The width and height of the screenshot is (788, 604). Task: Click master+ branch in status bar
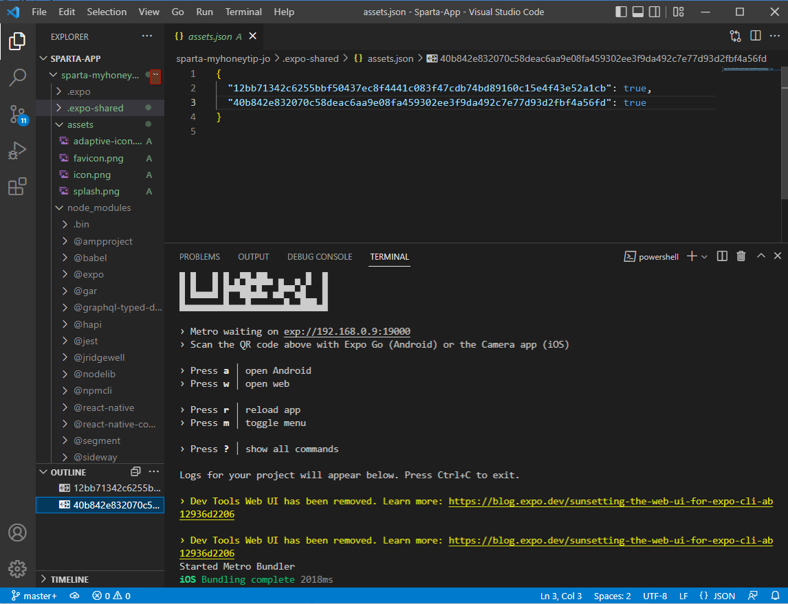click(34, 596)
